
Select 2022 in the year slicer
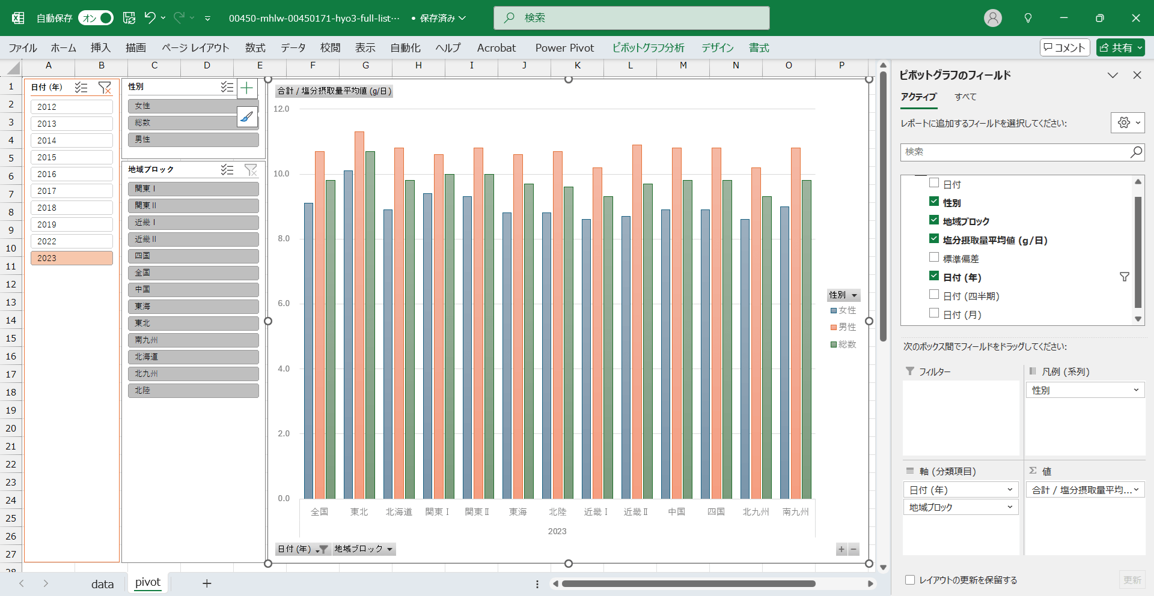72,241
